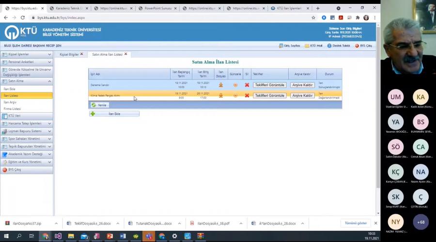
Task: Close the Satın Alma İlan Listesi tab
Action: 126,54
